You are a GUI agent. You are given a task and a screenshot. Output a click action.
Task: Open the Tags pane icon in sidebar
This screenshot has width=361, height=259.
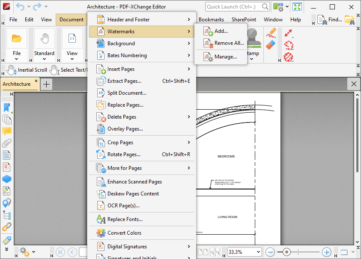coord(7,240)
